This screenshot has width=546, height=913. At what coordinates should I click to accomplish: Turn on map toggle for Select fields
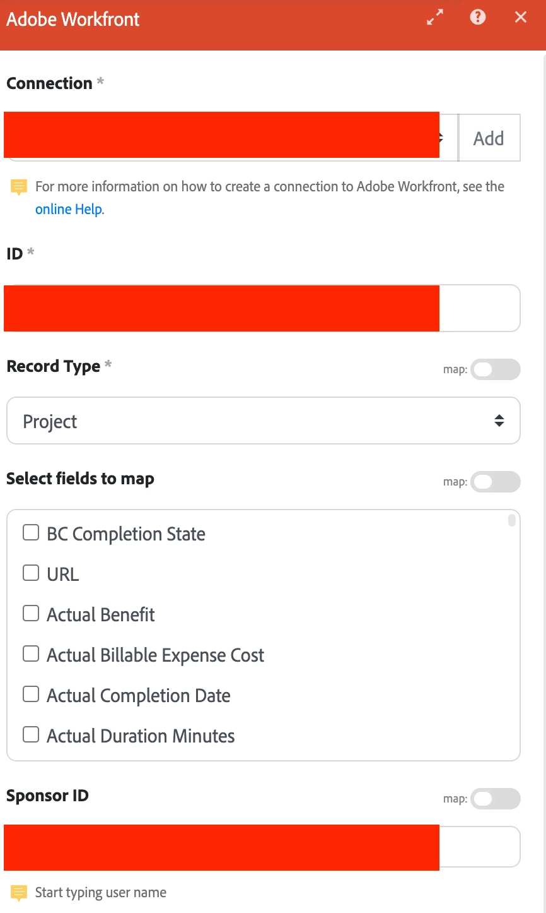496,482
